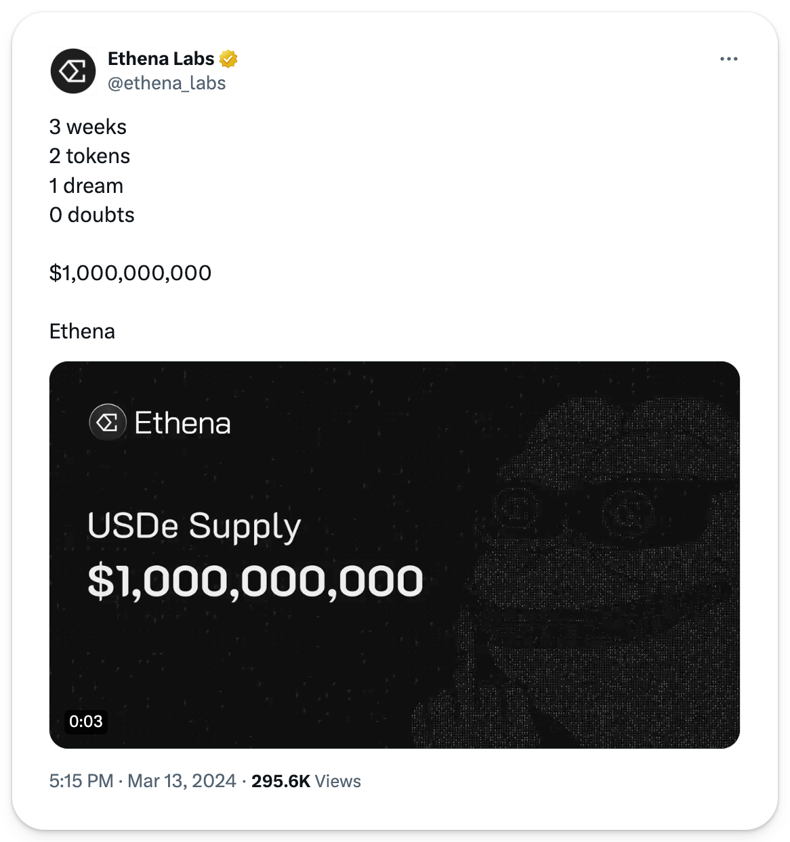
Task: Click the Ethena logo icon inside the video
Action: 108,423
